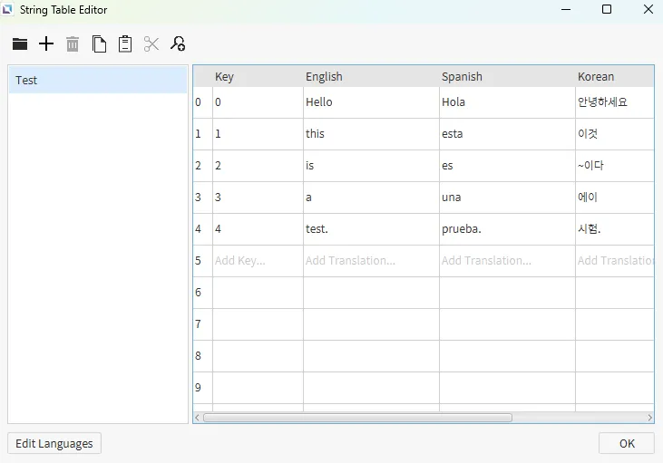The width and height of the screenshot is (663, 463).
Task: Select the Test table in the list
Action: [x=97, y=80]
